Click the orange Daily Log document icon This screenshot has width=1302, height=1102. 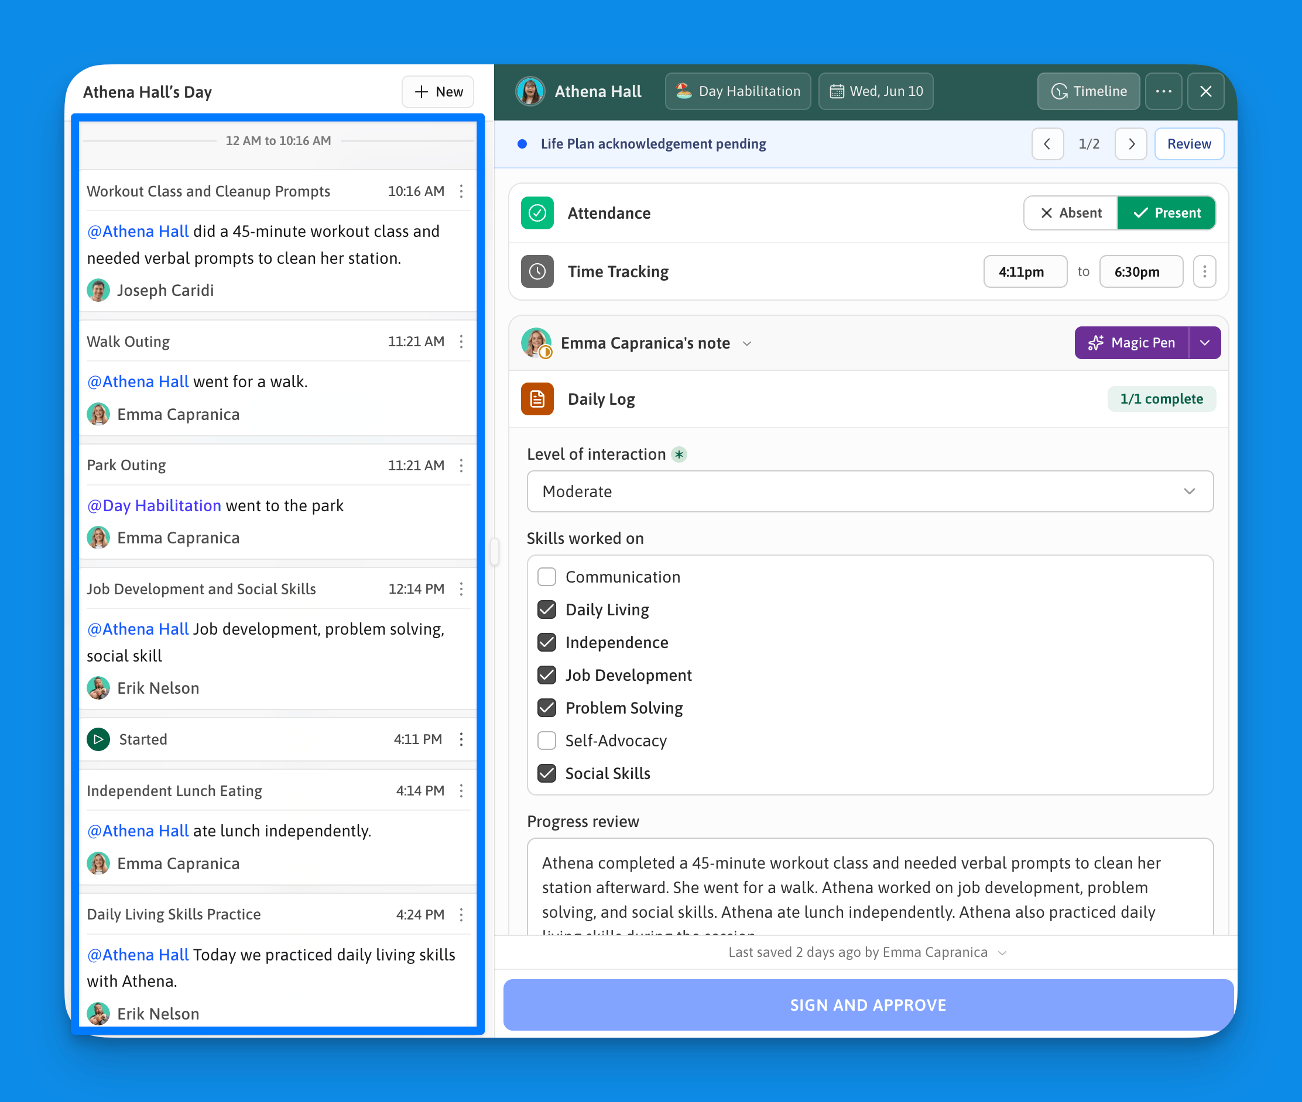coord(537,398)
